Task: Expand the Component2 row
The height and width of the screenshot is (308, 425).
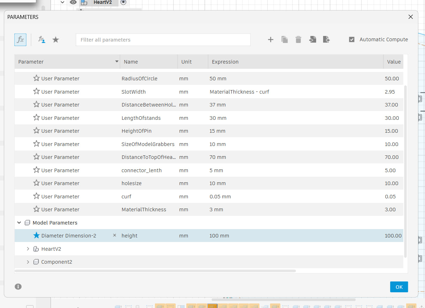Action: (x=28, y=262)
